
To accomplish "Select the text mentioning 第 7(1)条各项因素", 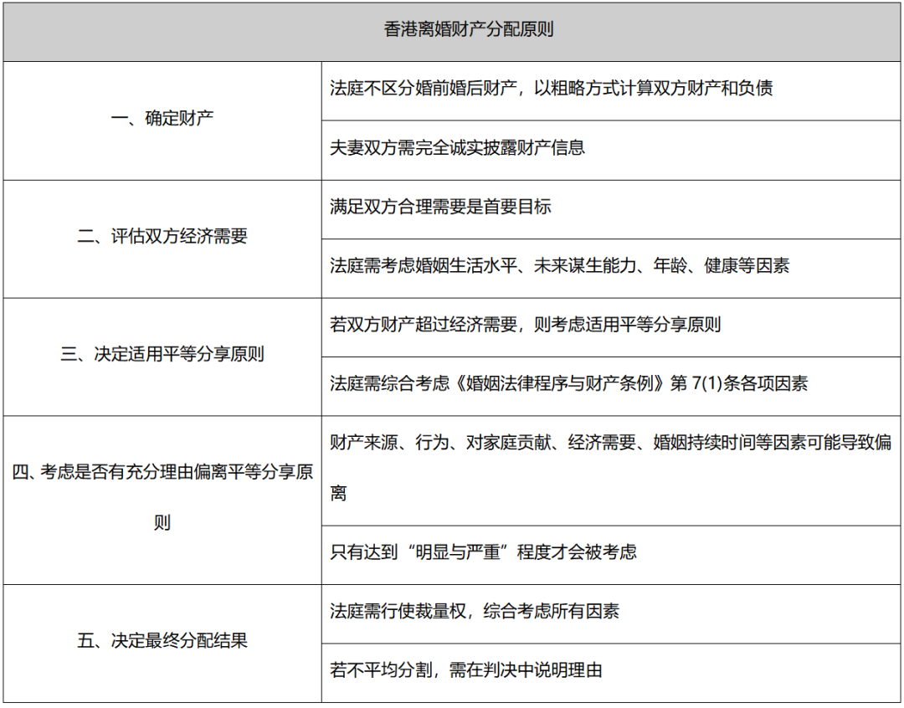I will click(x=568, y=383).
